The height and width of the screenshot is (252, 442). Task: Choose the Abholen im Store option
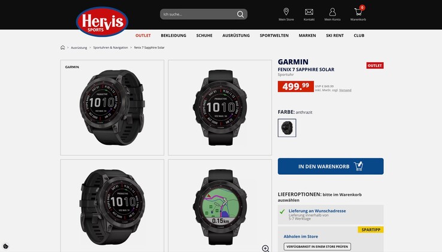pos(301,236)
